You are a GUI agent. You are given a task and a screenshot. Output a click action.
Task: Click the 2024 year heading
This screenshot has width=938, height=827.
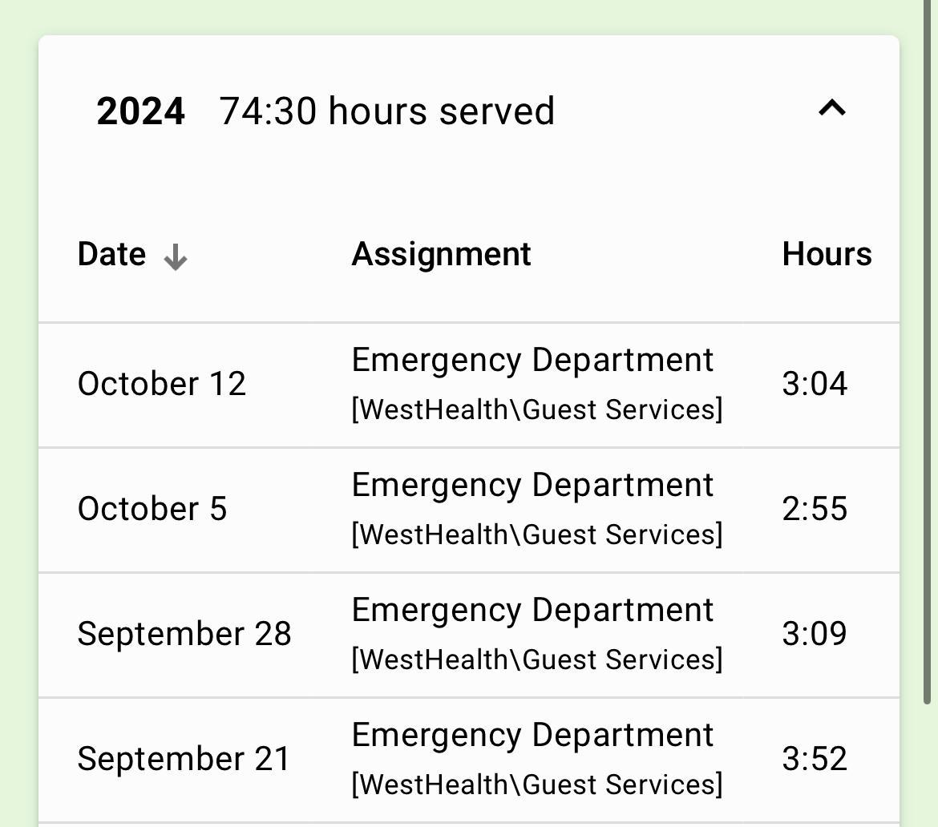point(140,111)
